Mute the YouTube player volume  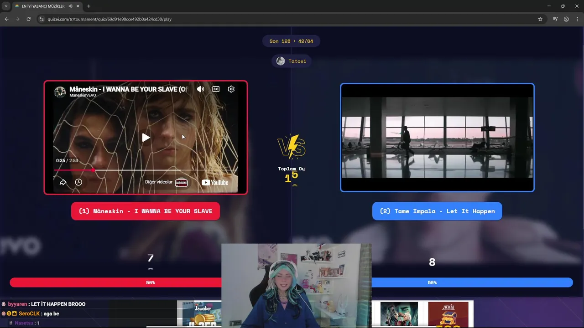coord(200,89)
